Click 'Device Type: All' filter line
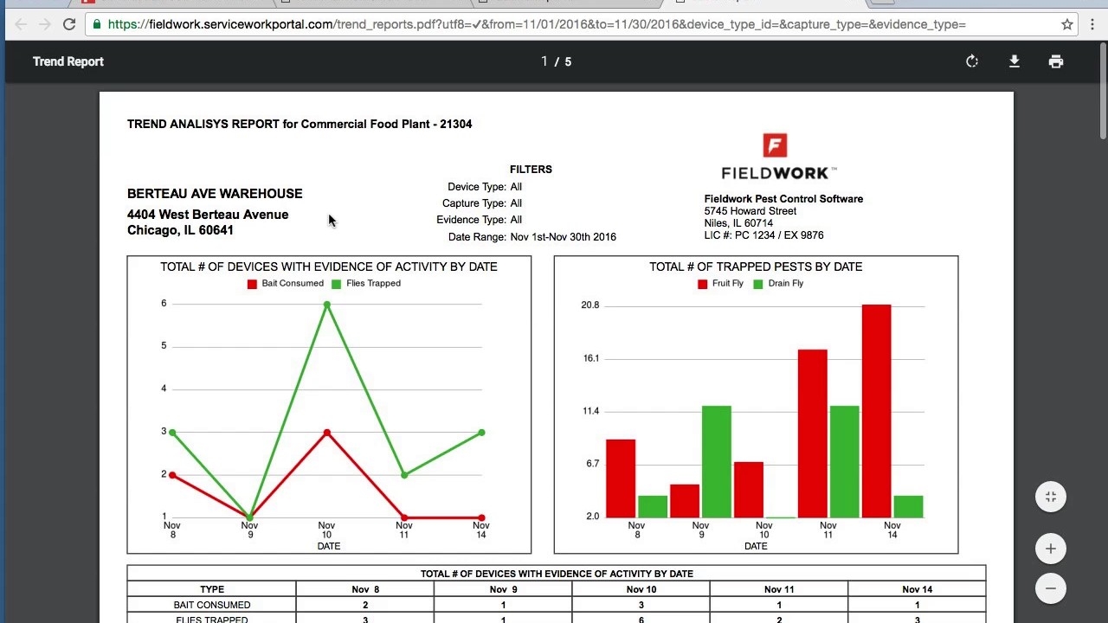Image resolution: width=1108 pixels, height=623 pixels. pyautogui.click(x=485, y=187)
